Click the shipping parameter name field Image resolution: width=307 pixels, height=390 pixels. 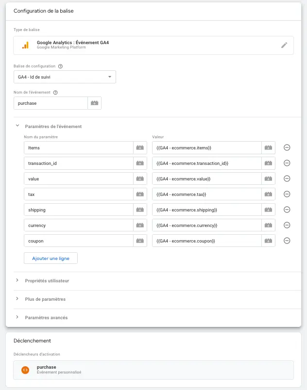79,210
